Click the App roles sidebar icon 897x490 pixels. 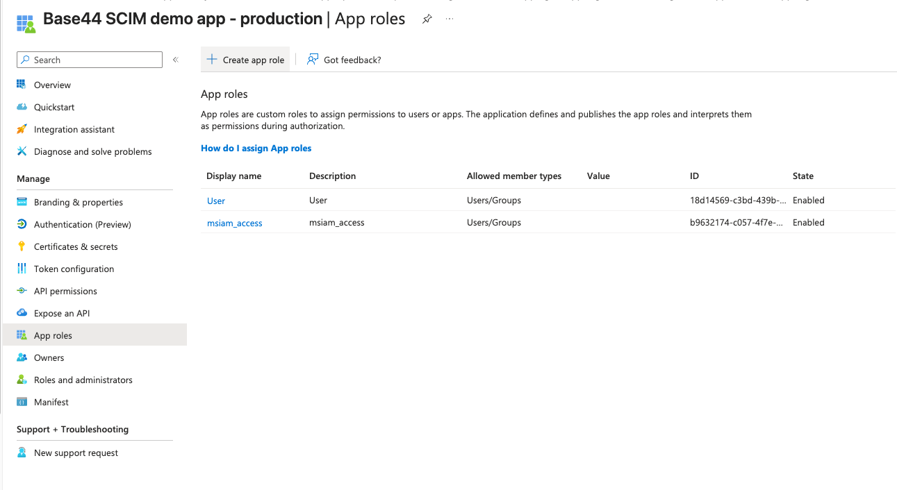pyautogui.click(x=22, y=335)
